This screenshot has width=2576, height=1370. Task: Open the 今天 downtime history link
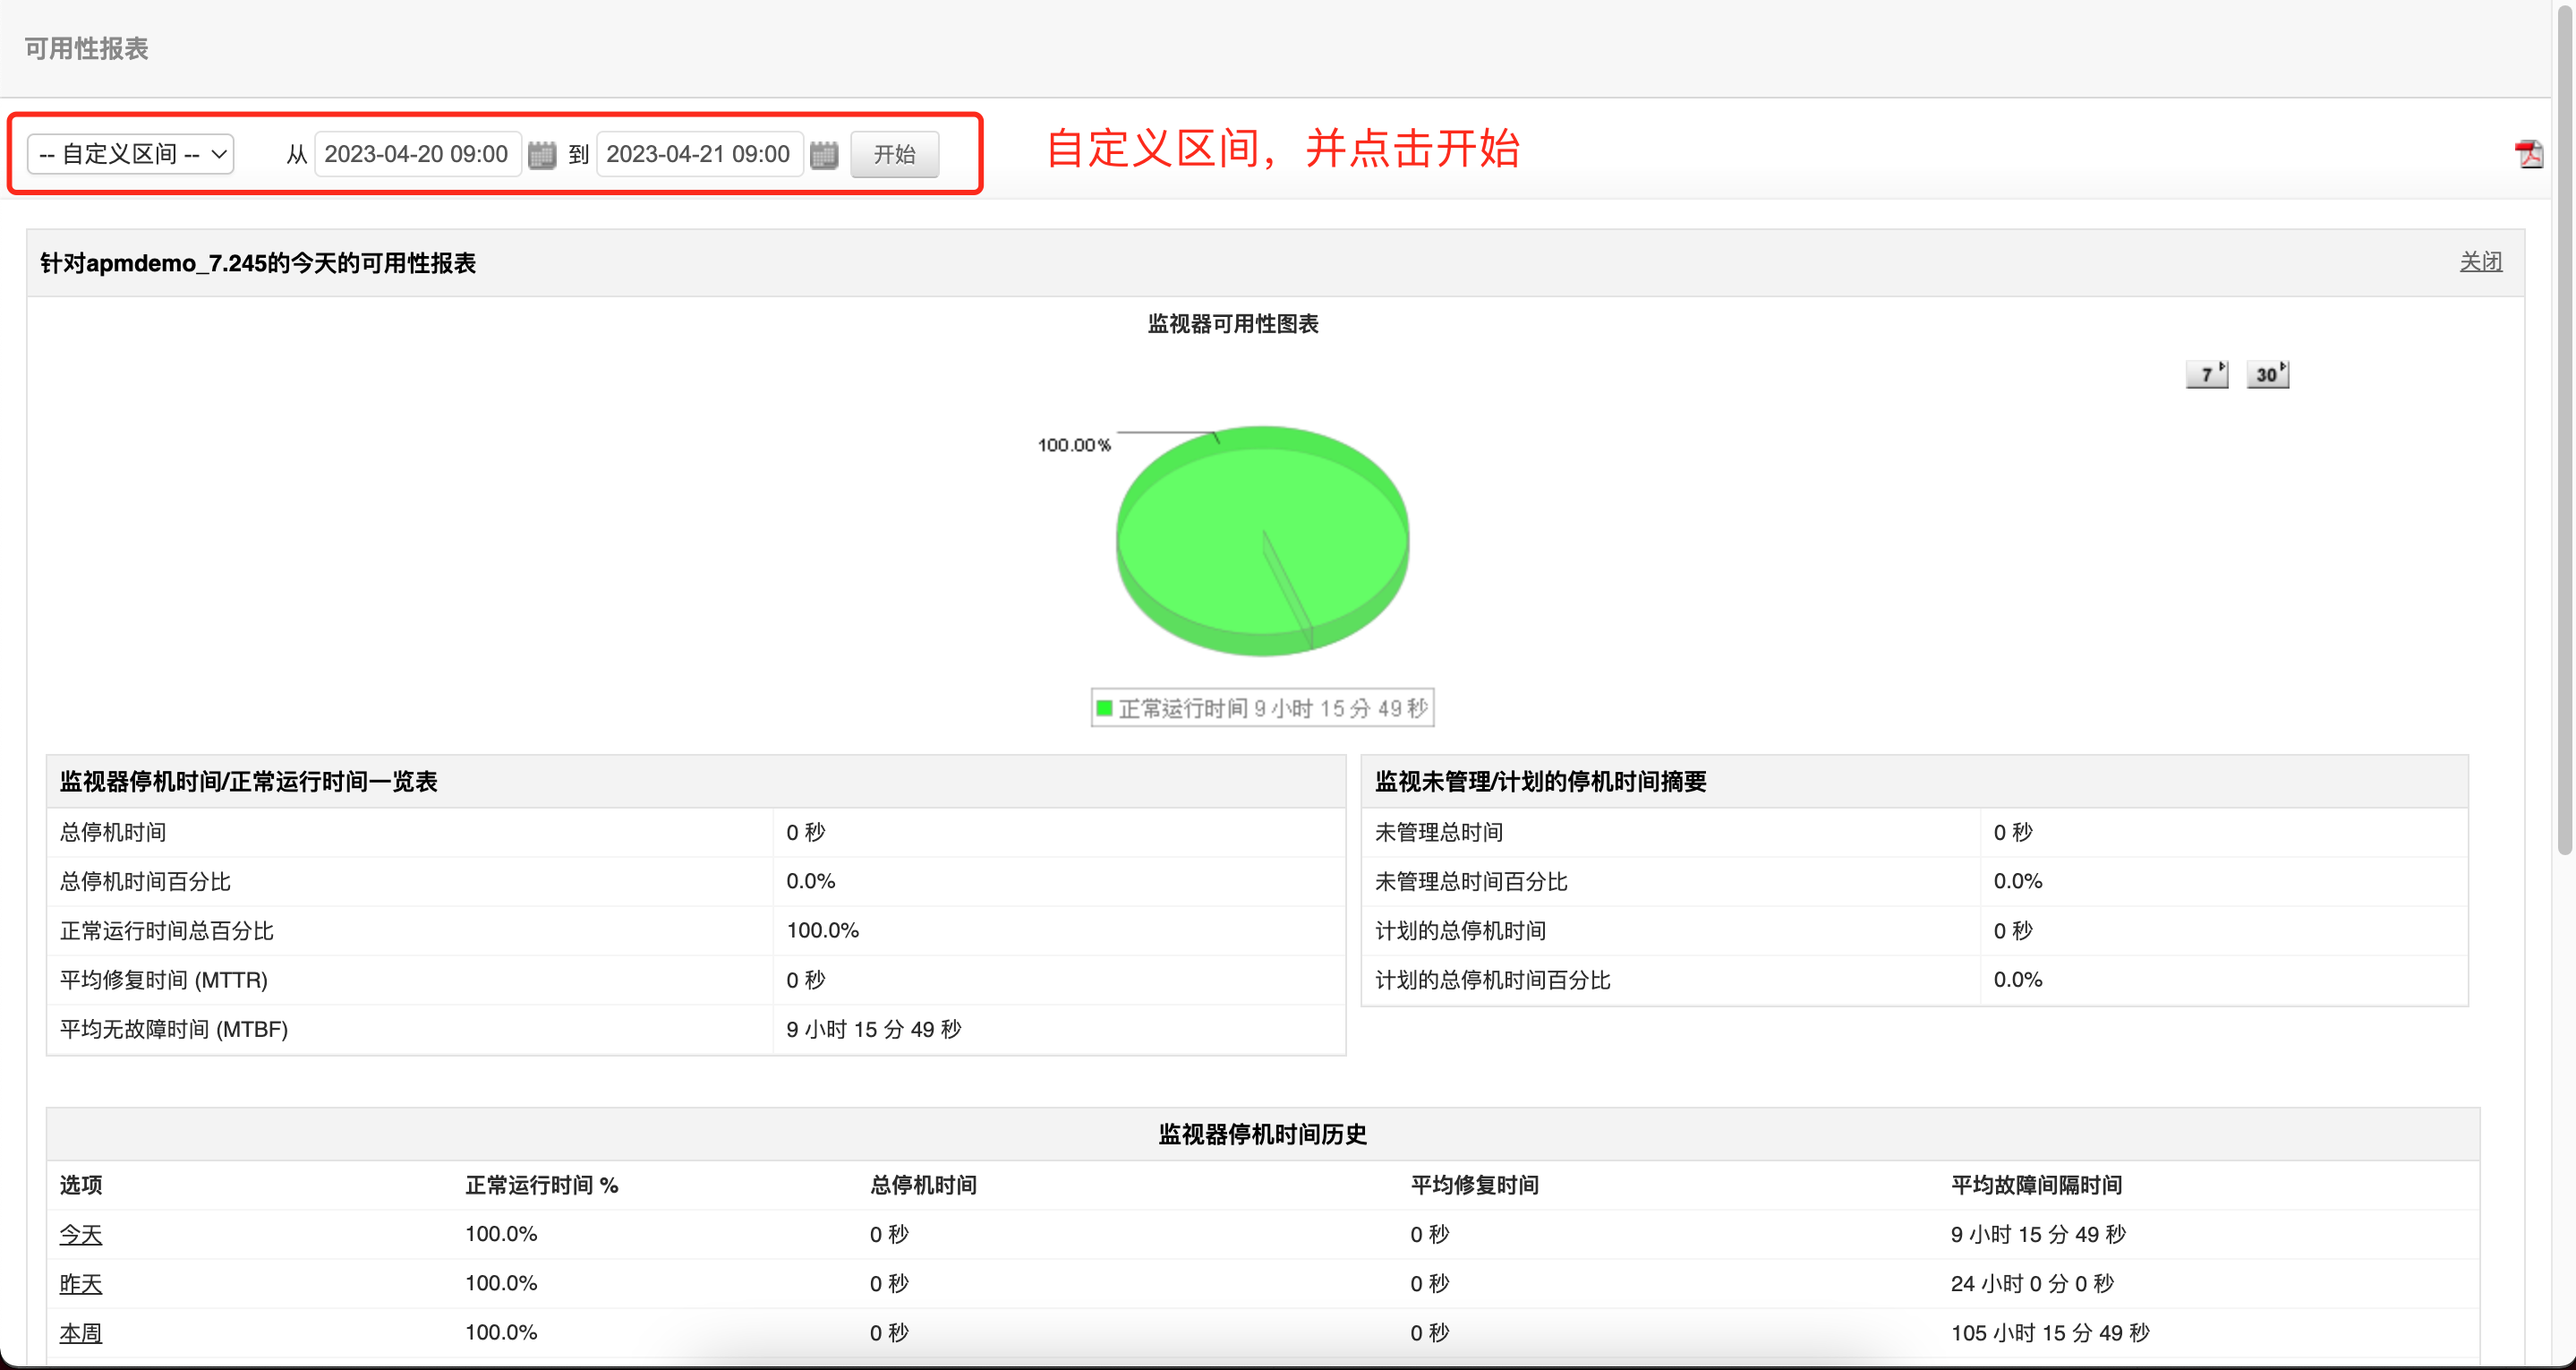coord(81,1235)
